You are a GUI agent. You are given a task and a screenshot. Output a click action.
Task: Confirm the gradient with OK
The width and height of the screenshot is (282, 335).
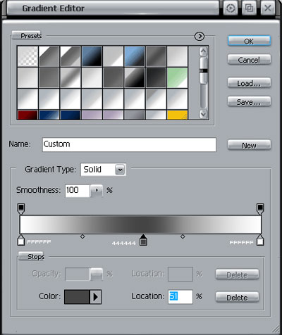(249, 41)
